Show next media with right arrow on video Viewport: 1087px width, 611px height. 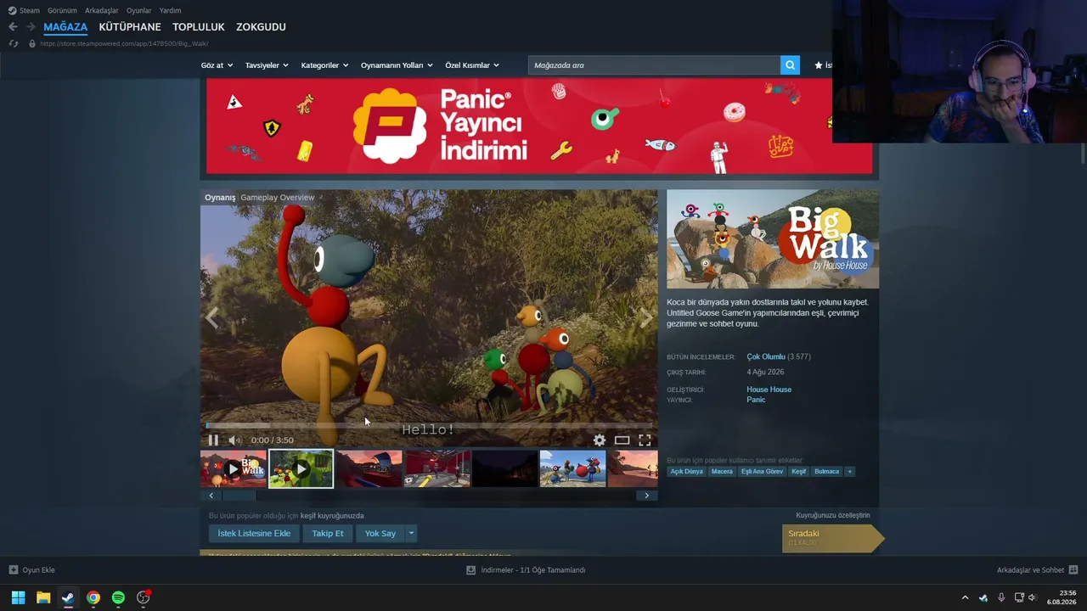[x=645, y=318]
